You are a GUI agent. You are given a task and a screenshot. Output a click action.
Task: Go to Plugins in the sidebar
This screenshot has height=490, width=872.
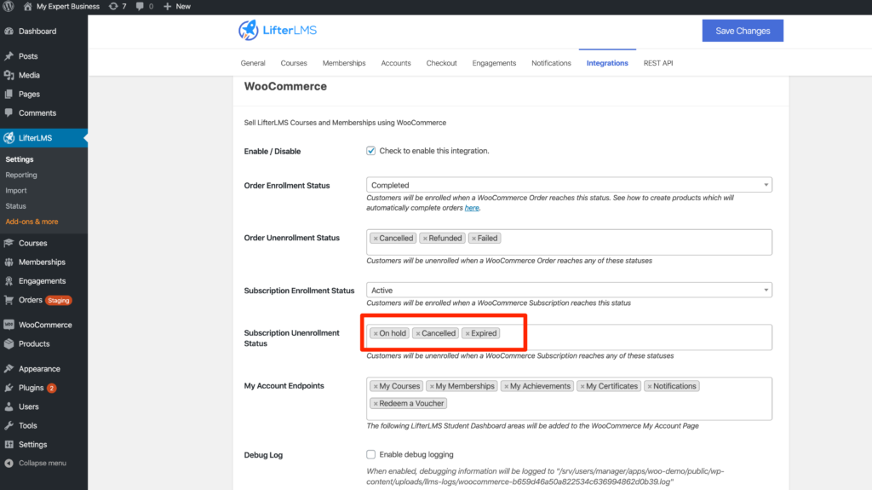coord(31,388)
